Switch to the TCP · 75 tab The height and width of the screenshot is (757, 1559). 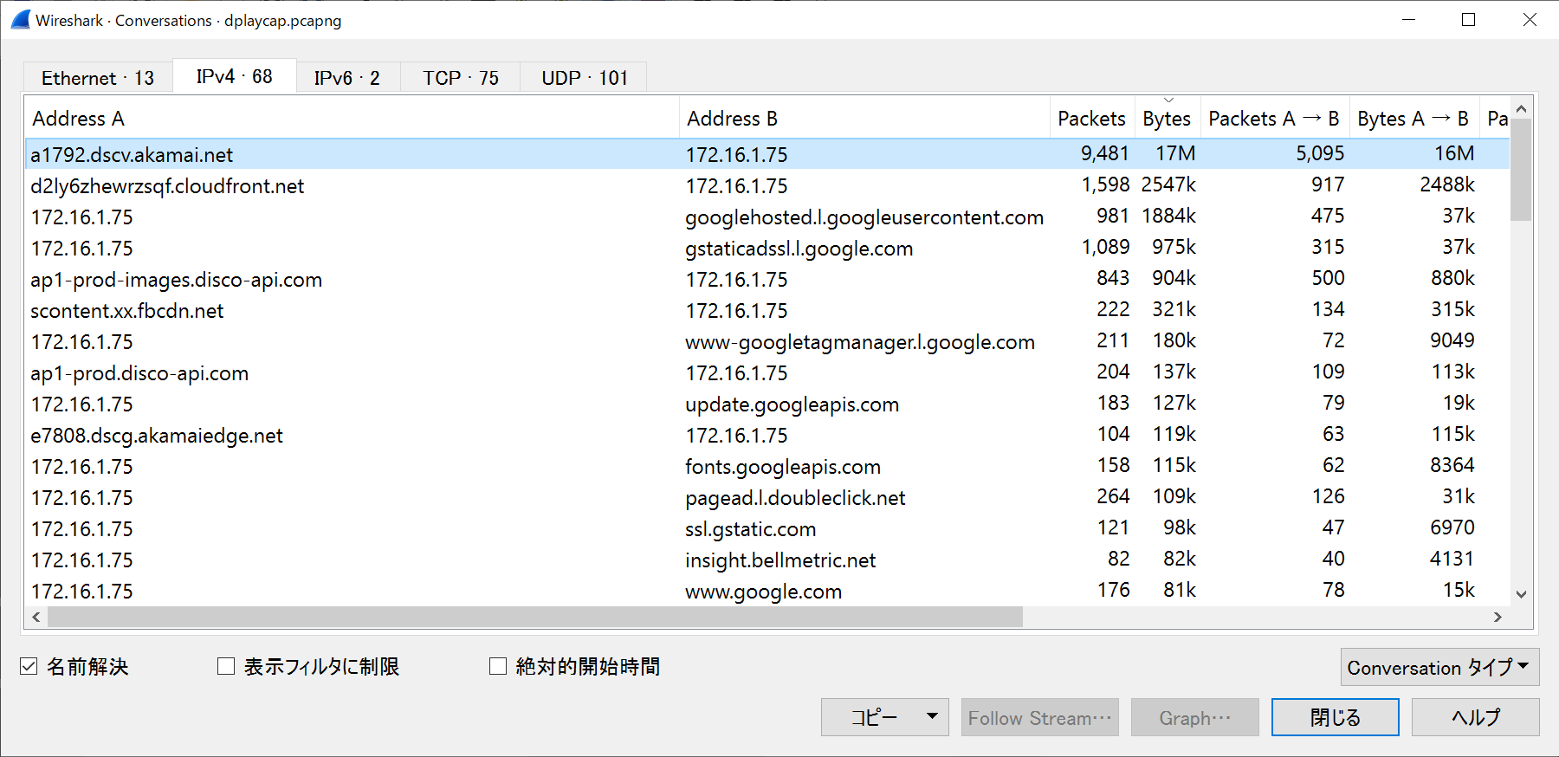point(461,78)
